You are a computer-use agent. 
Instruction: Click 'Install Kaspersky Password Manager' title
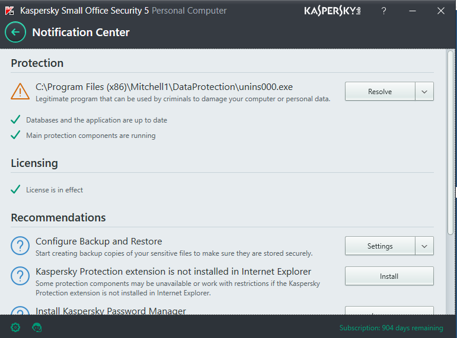(x=111, y=311)
